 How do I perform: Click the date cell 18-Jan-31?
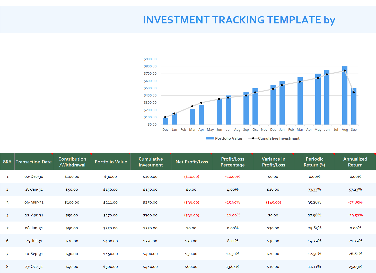[34, 189]
